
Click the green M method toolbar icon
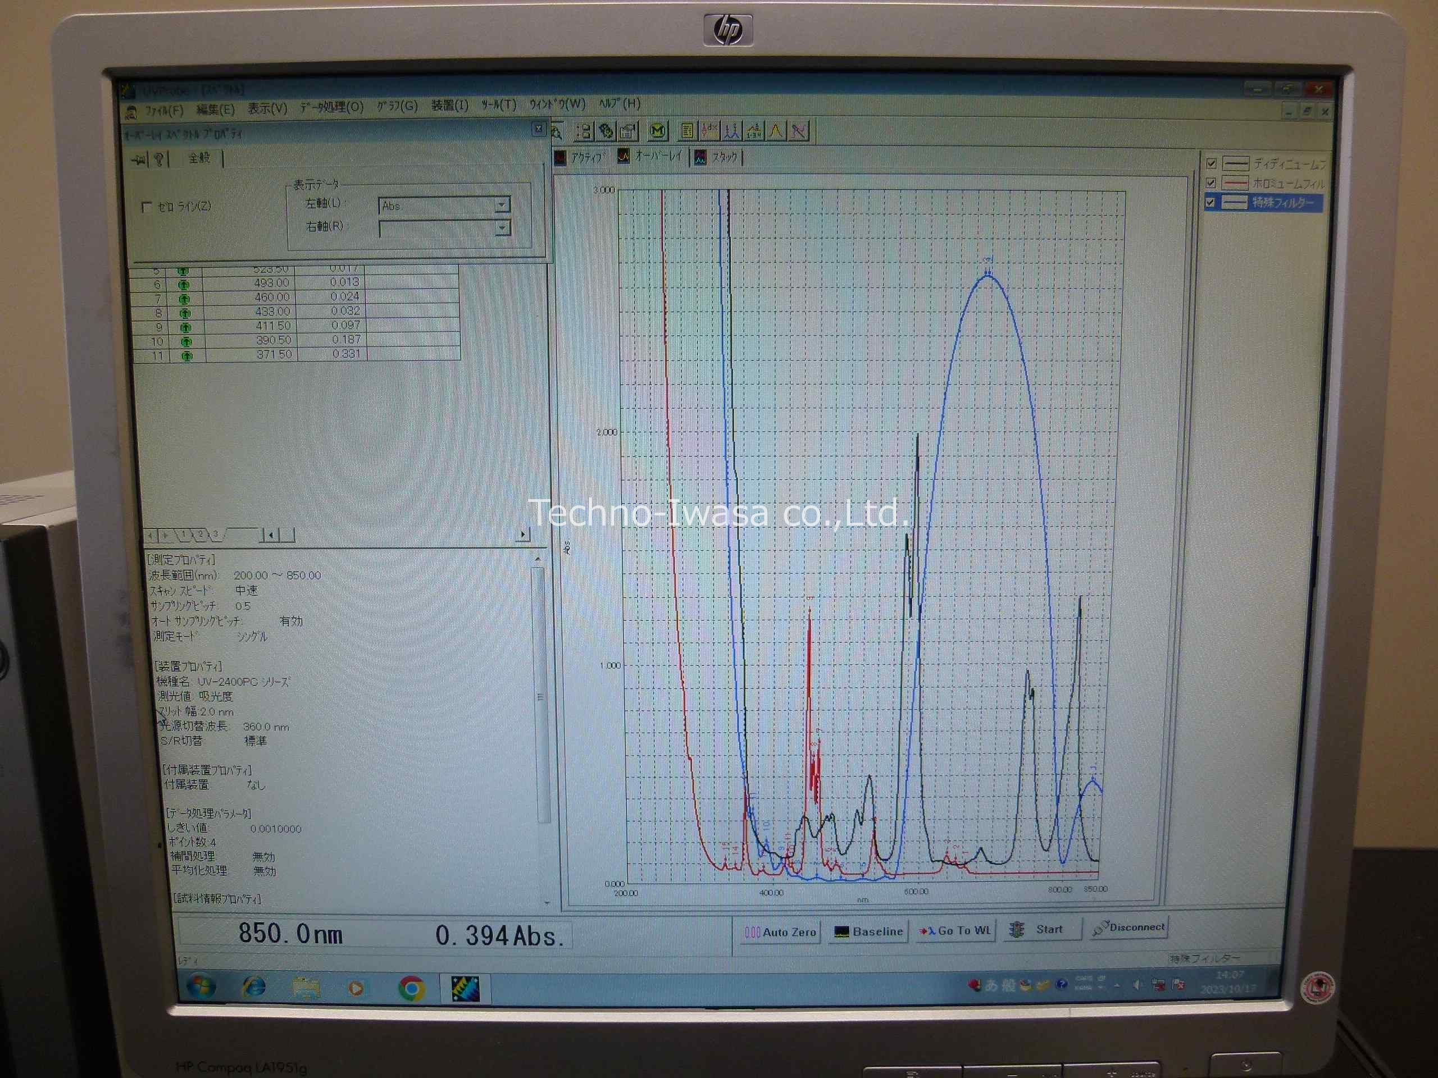[x=658, y=131]
